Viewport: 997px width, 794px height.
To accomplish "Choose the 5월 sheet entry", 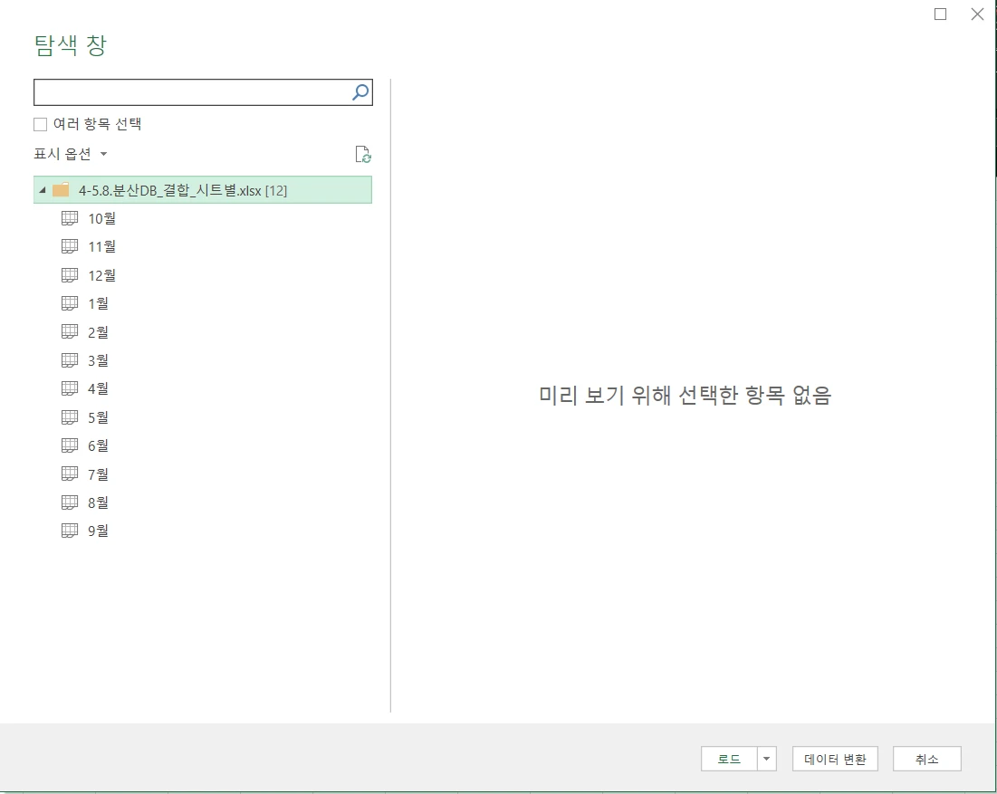I will coord(99,417).
